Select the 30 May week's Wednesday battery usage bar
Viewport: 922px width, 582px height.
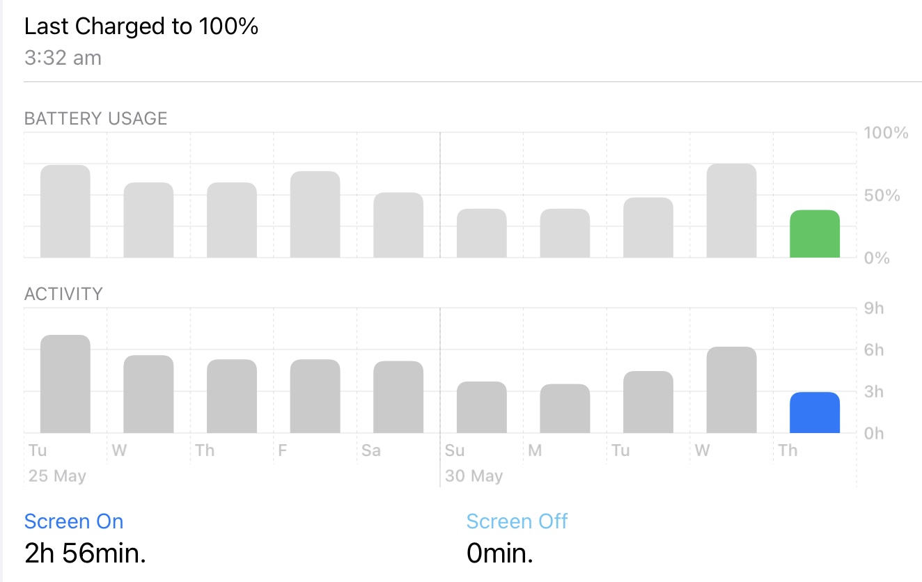[731, 211]
